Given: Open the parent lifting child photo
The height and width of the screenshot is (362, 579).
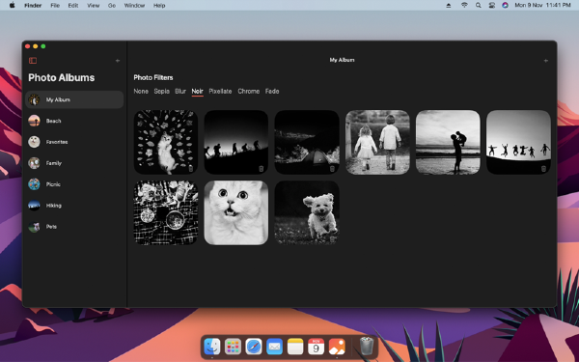Looking at the screenshot, I should 448,142.
